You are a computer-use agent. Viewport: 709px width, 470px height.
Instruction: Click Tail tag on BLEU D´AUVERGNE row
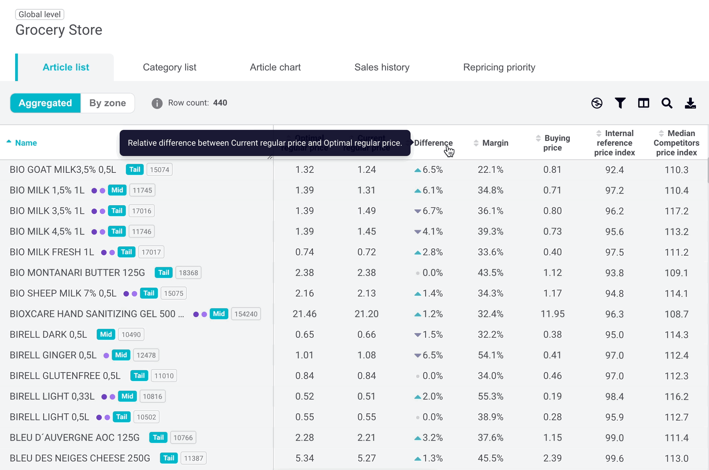158,438
